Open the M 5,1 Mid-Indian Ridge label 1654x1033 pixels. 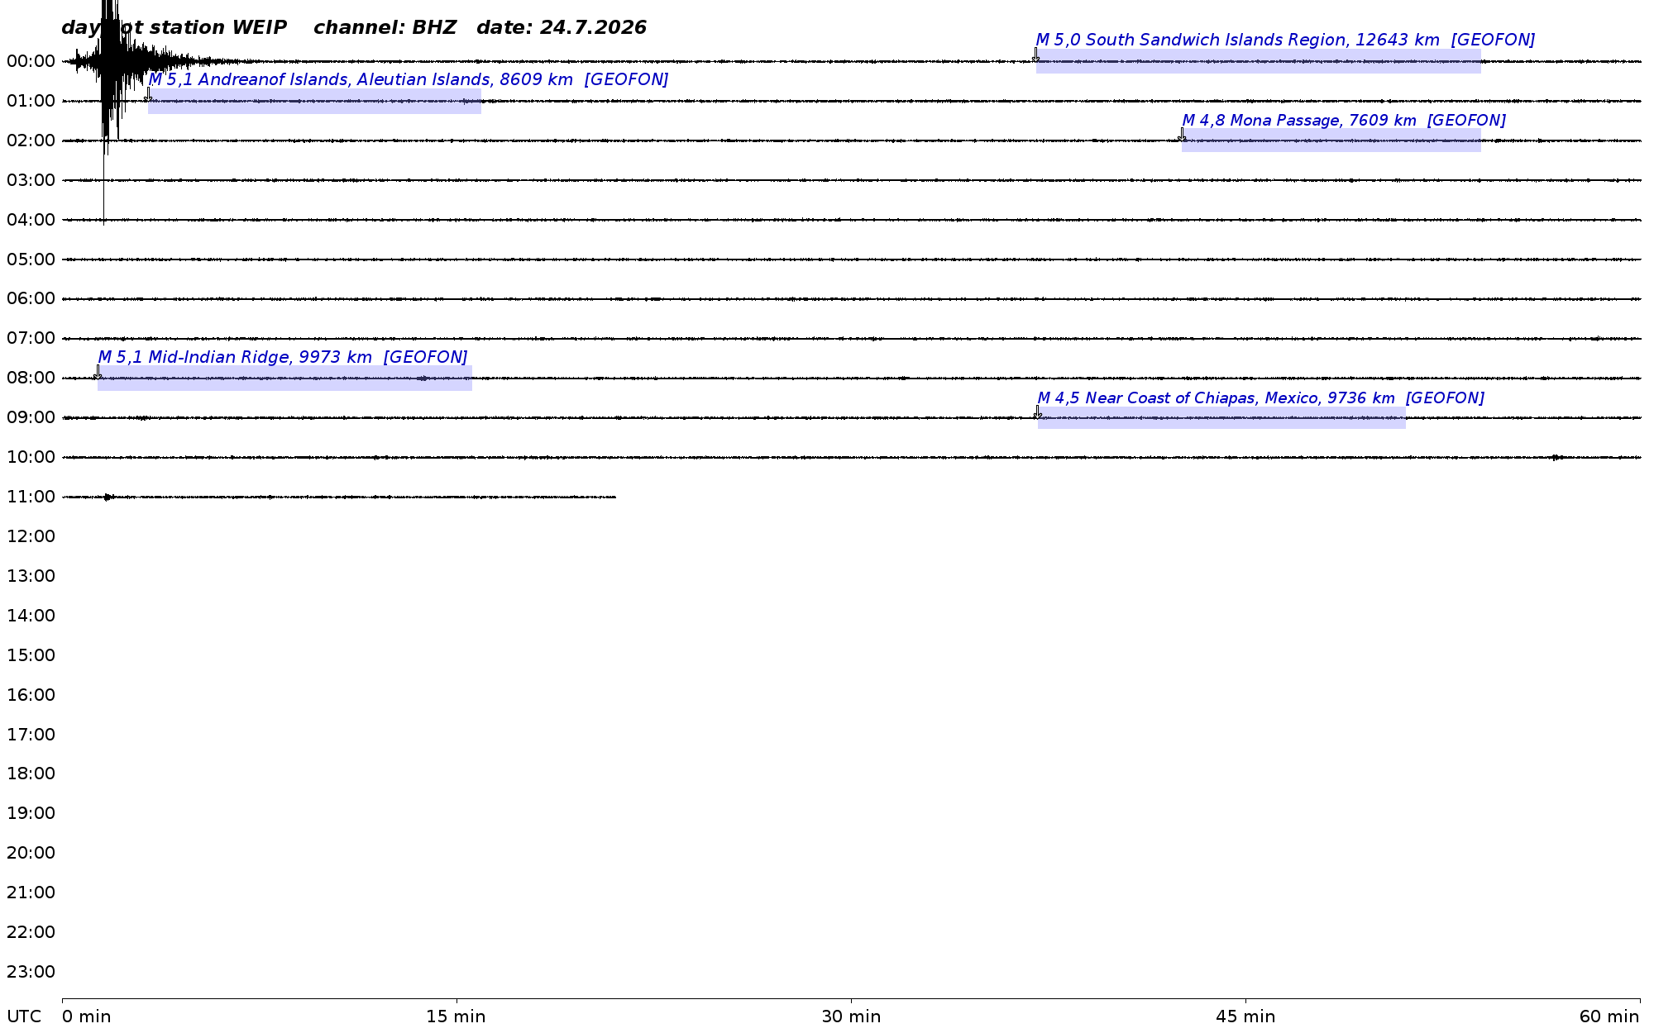click(x=283, y=357)
